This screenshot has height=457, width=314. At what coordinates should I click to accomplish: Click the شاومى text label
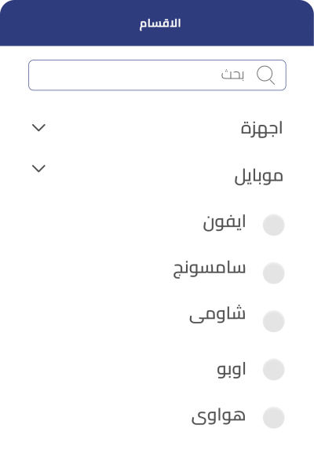pos(217,314)
